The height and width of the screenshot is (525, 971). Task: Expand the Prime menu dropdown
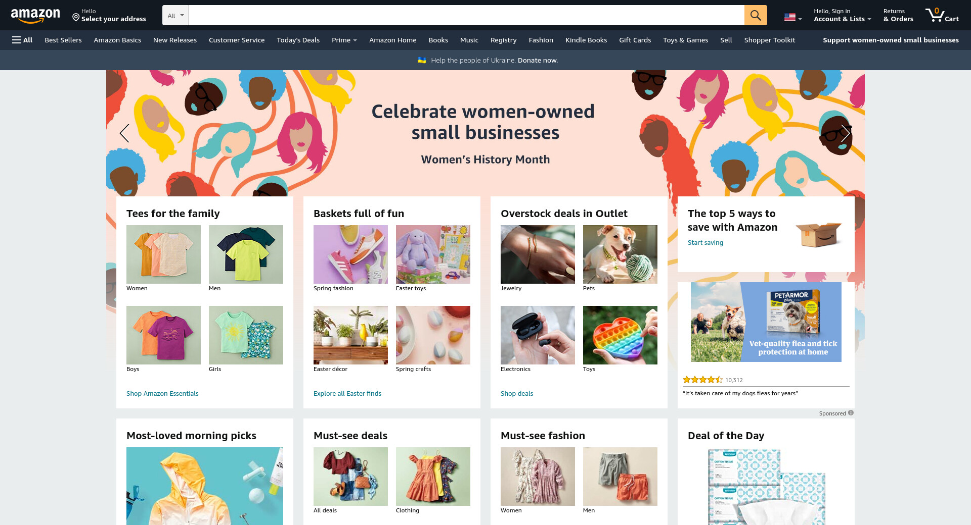pyautogui.click(x=344, y=40)
